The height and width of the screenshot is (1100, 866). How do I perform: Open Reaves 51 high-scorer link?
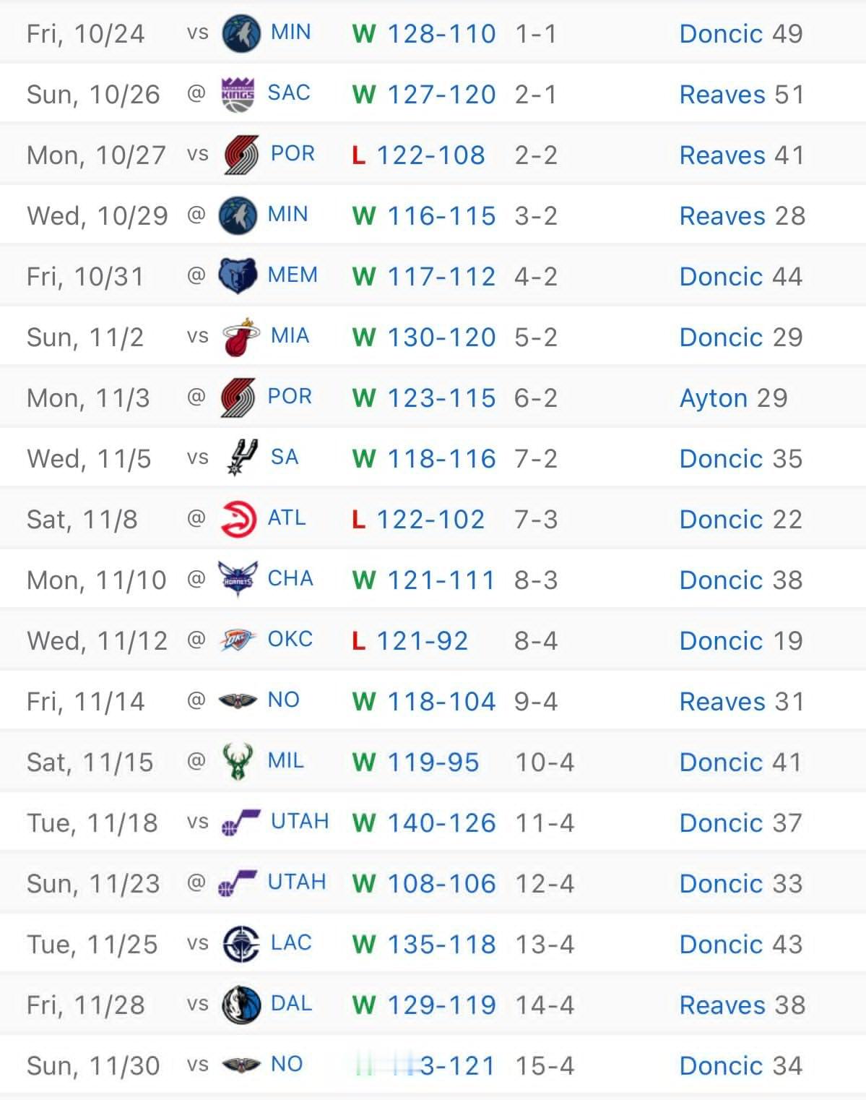(742, 95)
